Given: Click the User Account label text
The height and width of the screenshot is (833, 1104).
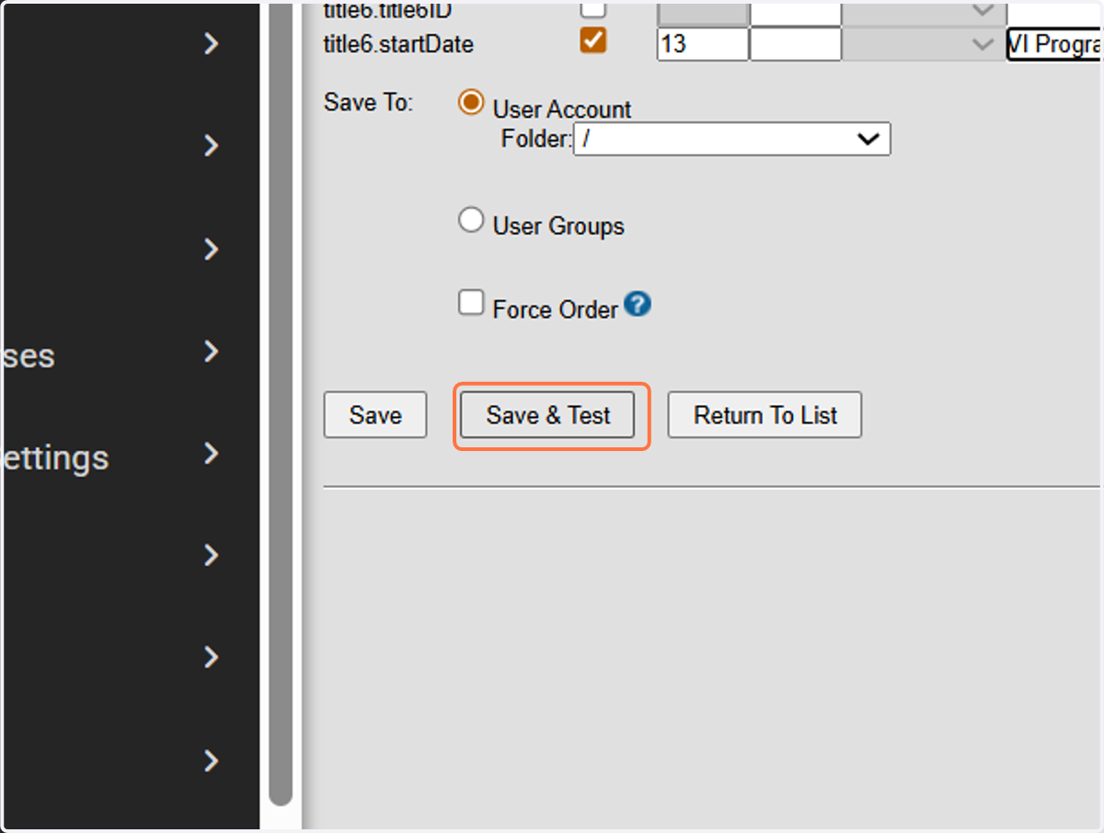Looking at the screenshot, I should coord(562,109).
